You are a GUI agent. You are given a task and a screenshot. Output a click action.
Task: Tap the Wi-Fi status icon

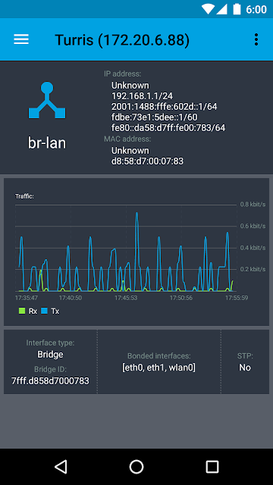tap(208, 9)
